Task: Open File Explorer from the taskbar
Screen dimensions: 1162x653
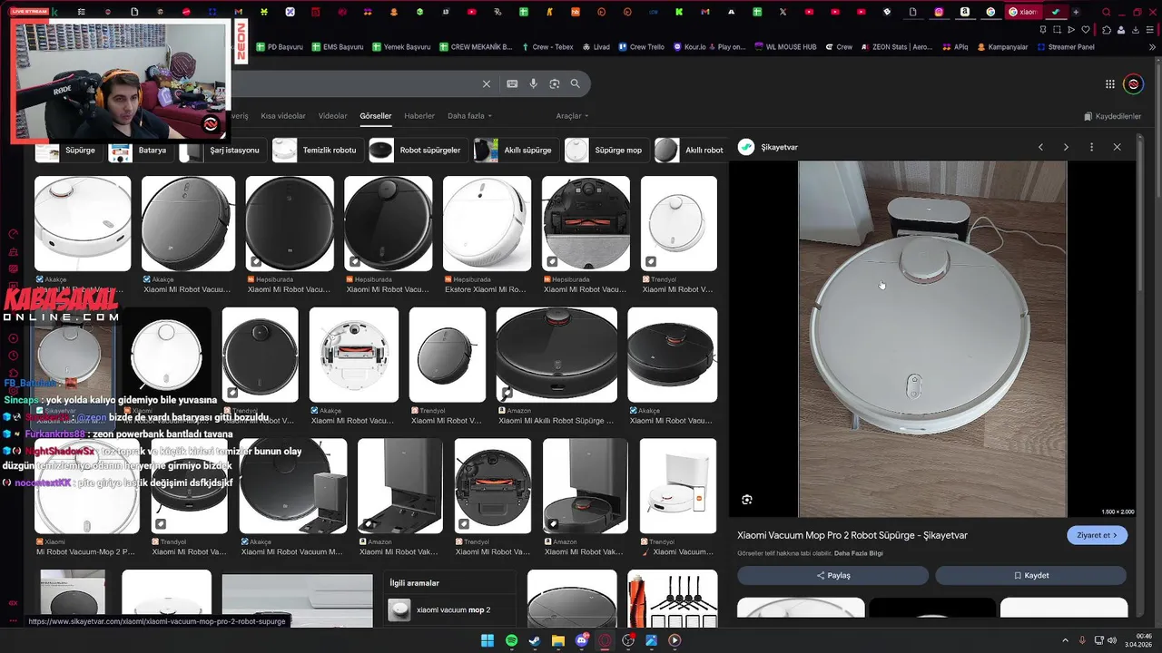Action: [558, 640]
